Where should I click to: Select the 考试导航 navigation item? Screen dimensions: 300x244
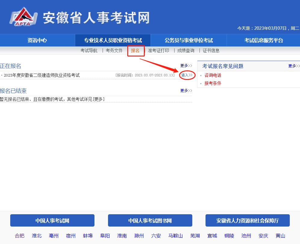[89, 50]
